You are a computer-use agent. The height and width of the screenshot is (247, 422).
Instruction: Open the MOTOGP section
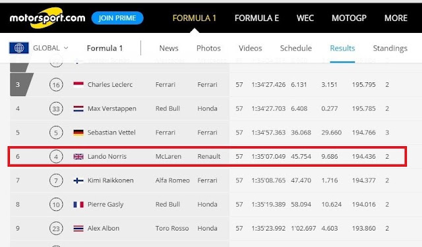(x=349, y=18)
